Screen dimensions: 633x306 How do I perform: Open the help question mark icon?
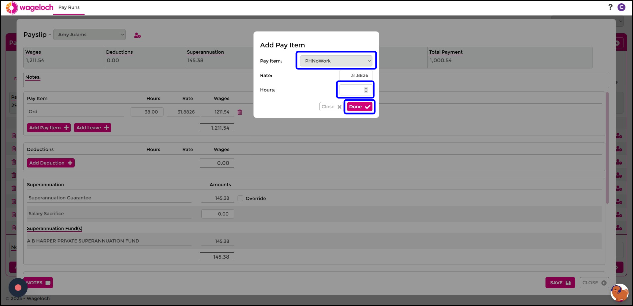tap(610, 7)
